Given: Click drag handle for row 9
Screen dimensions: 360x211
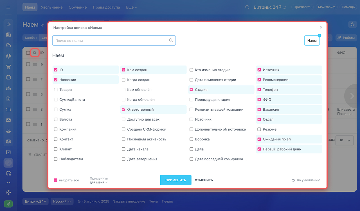Looking at the screenshot, I should [x=35, y=64].
